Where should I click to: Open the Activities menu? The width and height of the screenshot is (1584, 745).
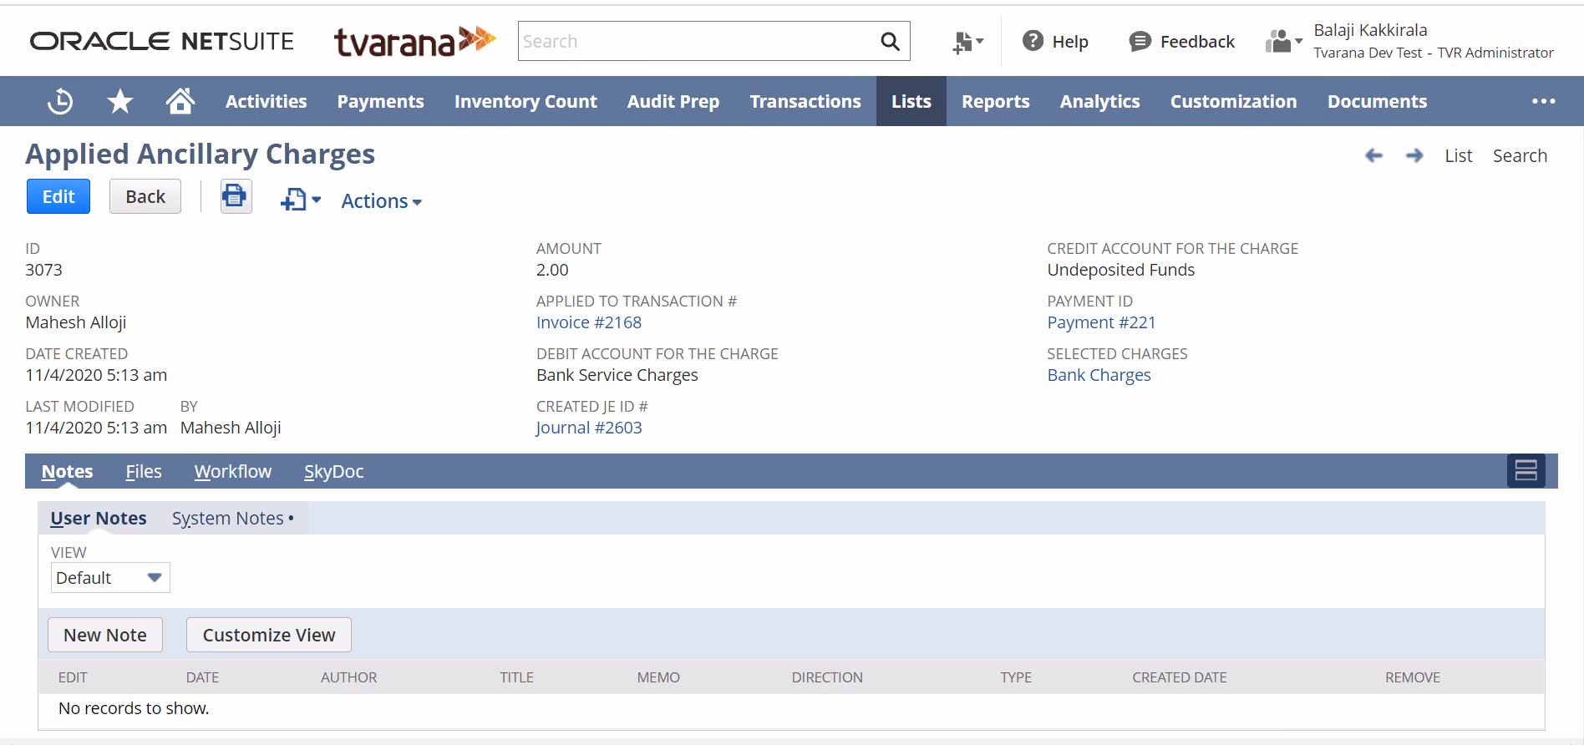(x=266, y=101)
